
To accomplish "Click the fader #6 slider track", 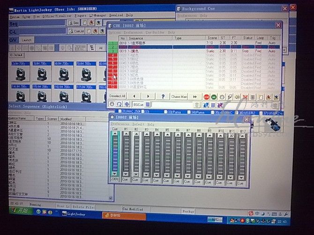I will tap(178, 154).
